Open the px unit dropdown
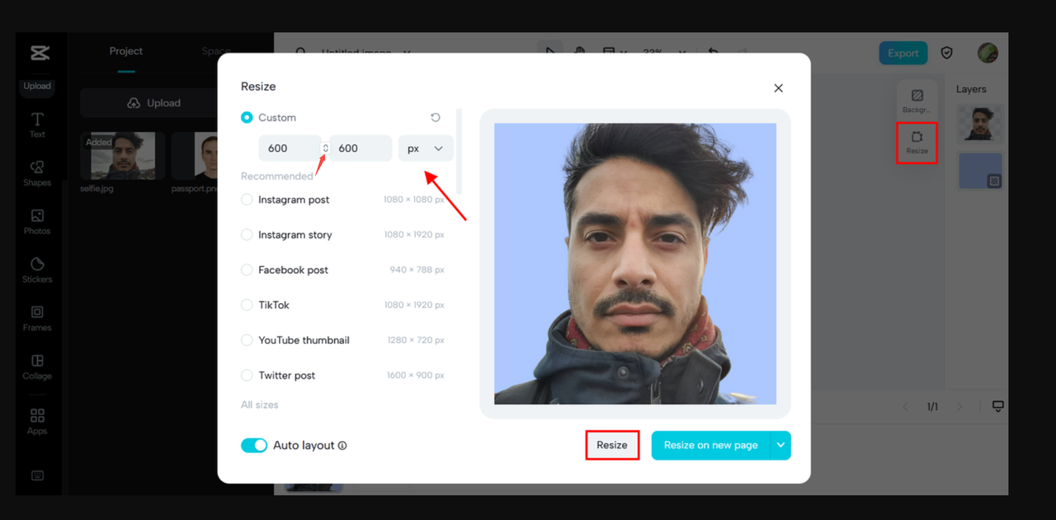The width and height of the screenshot is (1056, 520). coord(426,148)
